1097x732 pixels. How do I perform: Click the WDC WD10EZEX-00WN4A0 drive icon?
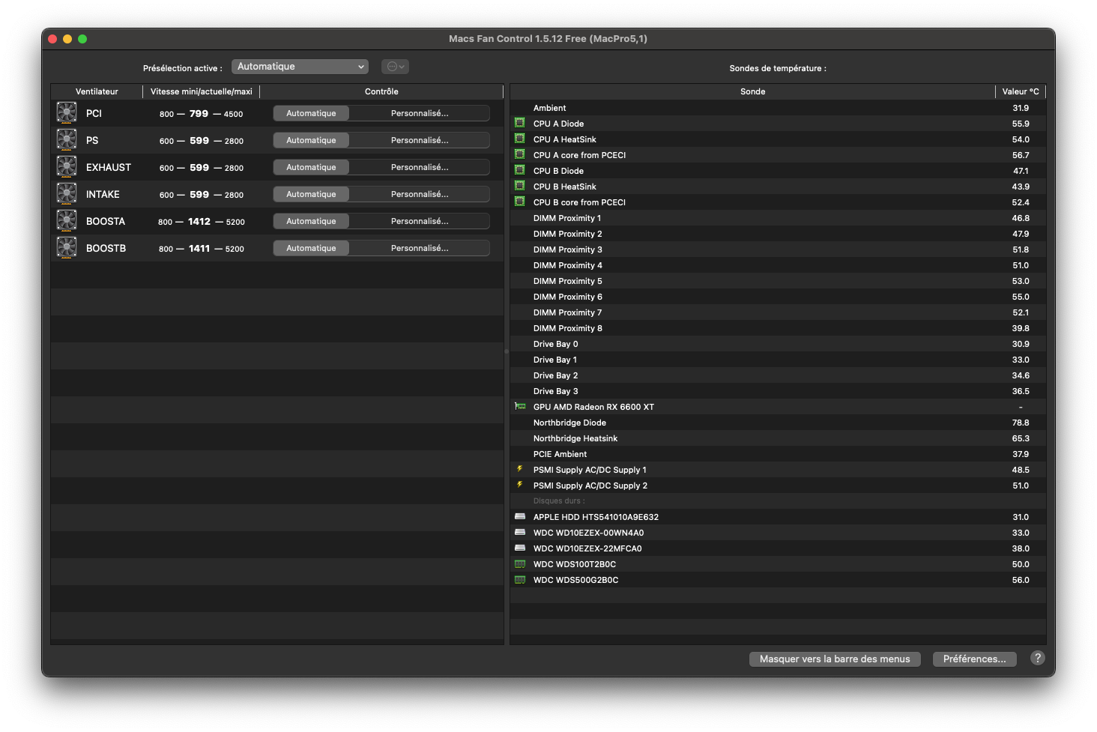click(x=520, y=532)
